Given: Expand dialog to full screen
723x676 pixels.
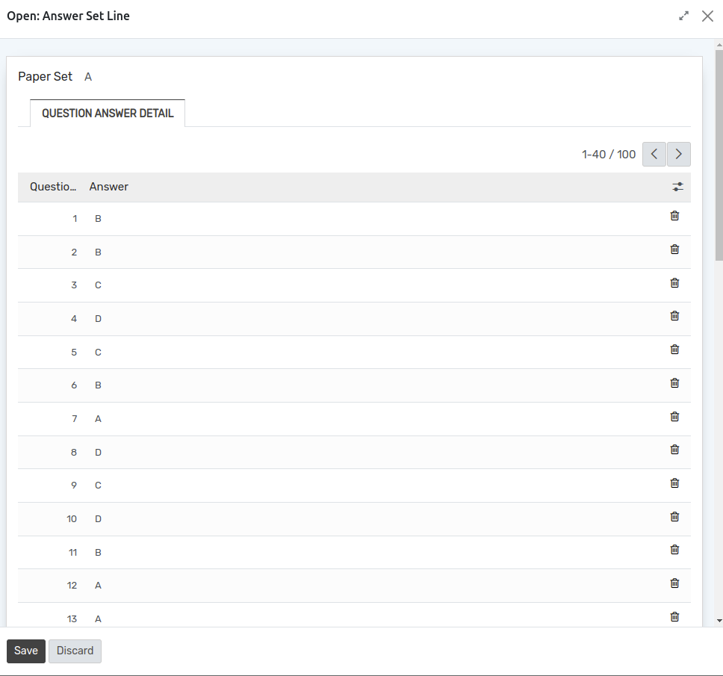Looking at the screenshot, I should 684,16.
